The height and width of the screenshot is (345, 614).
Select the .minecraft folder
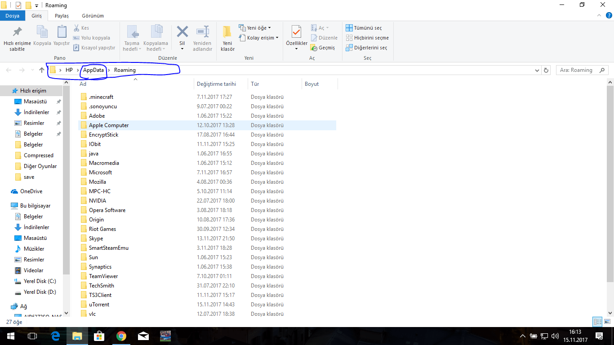point(101,97)
